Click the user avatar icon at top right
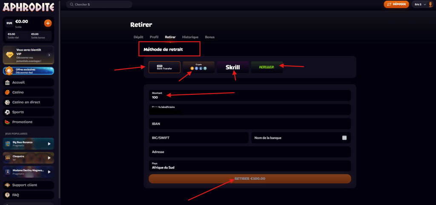The image size is (436, 205). pyautogui.click(x=429, y=4)
